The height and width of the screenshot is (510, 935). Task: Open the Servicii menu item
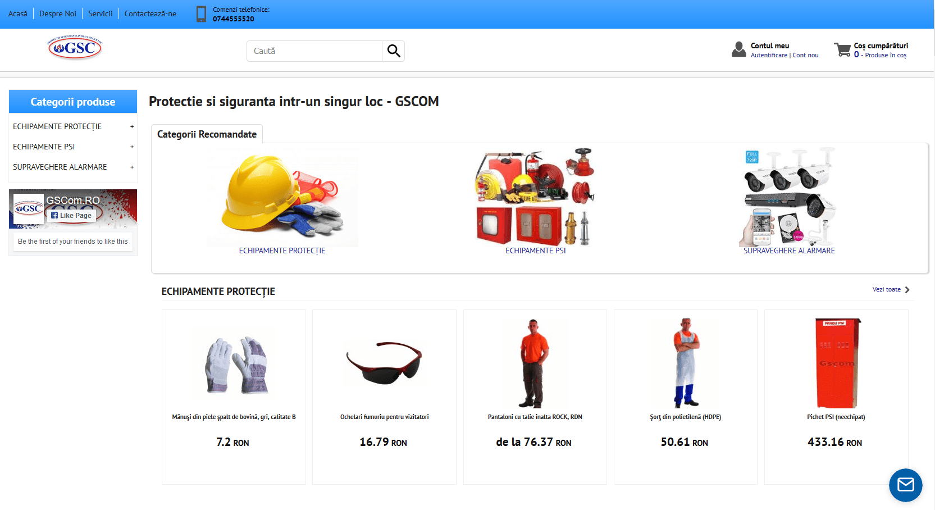click(x=100, y=14)
